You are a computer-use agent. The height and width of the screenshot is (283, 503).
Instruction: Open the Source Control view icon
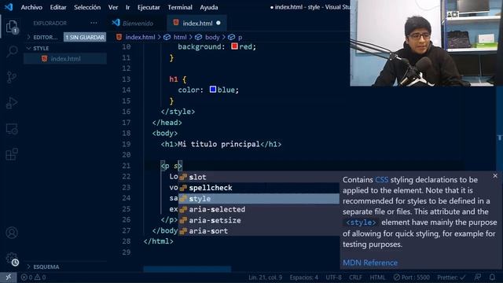click(x=12, y=77)
